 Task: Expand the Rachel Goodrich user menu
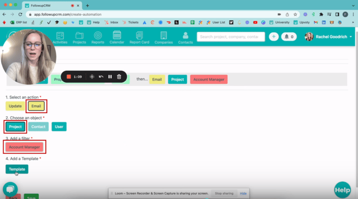(334, 36)
